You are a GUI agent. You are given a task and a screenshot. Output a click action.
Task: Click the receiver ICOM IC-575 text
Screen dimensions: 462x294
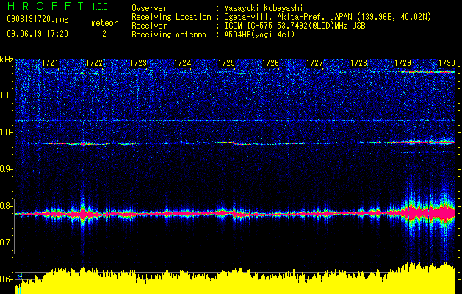pos(249,26)
